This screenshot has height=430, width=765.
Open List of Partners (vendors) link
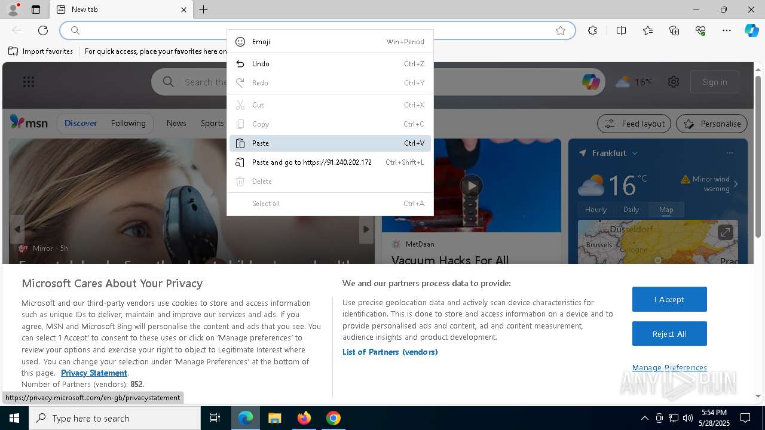(390, 352)
